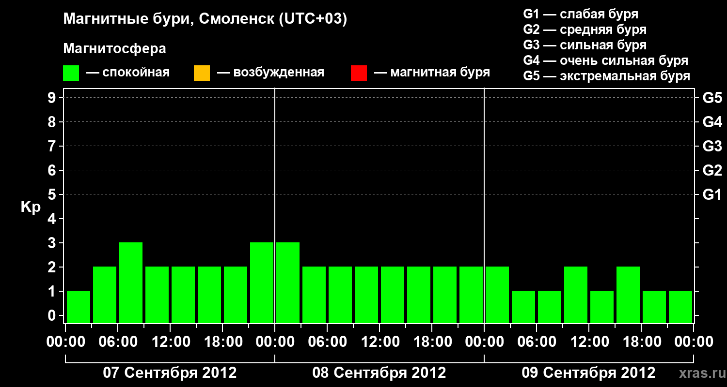Click the green 'спокойная' legend swatch

coord(71,73)
